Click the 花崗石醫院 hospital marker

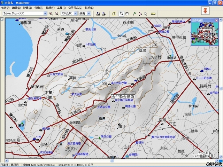pos(74,156)
